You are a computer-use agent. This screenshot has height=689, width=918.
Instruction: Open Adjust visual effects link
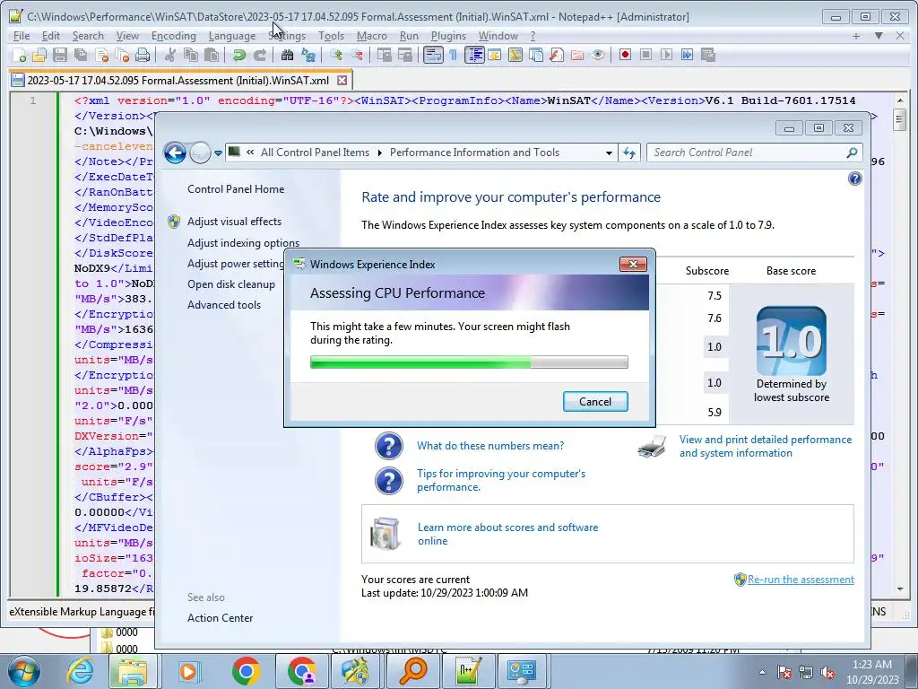[234, 222]
